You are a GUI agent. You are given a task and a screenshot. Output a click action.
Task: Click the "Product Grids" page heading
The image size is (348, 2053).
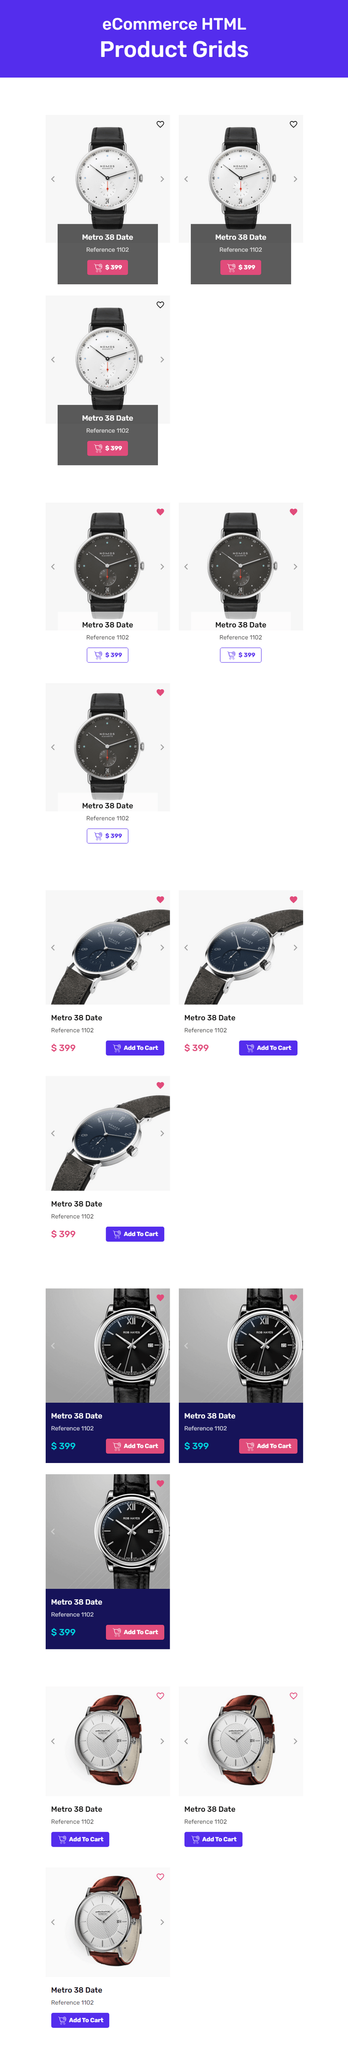[174, 50]
